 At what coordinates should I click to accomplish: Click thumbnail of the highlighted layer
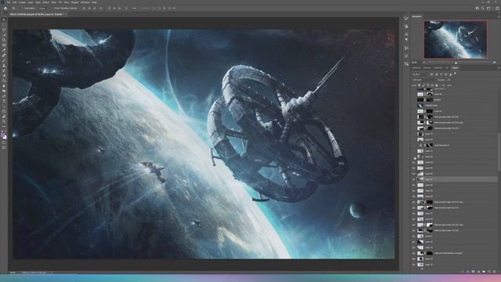coord(420,179)
